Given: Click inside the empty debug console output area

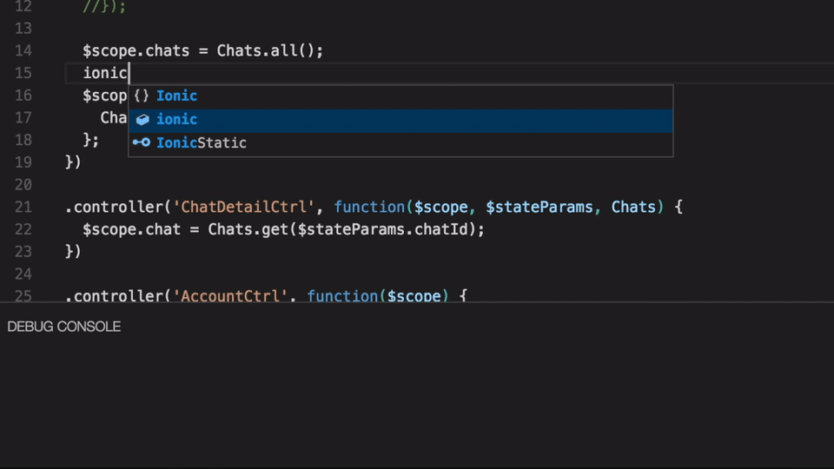Looking at the screenshot, I should [417, 400].
